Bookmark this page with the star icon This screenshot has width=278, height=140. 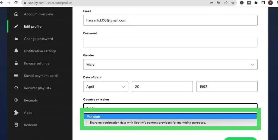pyautogui.click(x=233, y=3)
